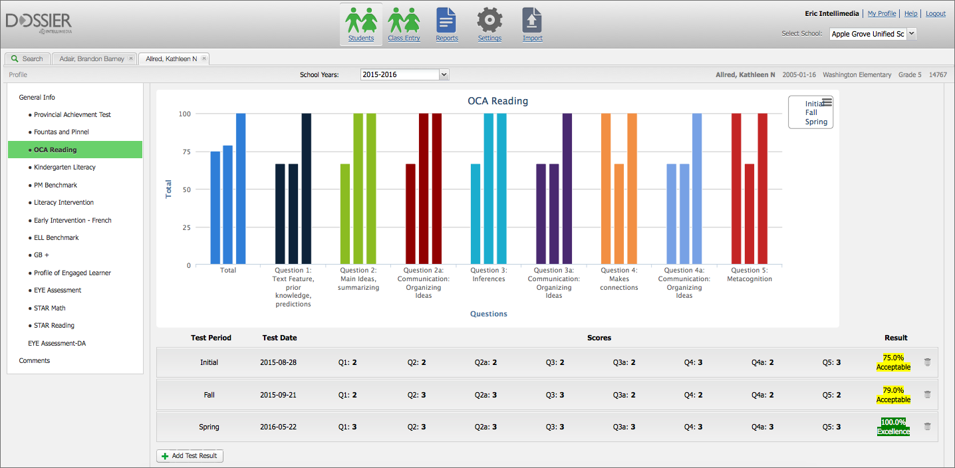
Task: Open the chart hamburger menu icon
Action: tap(827, 102)
